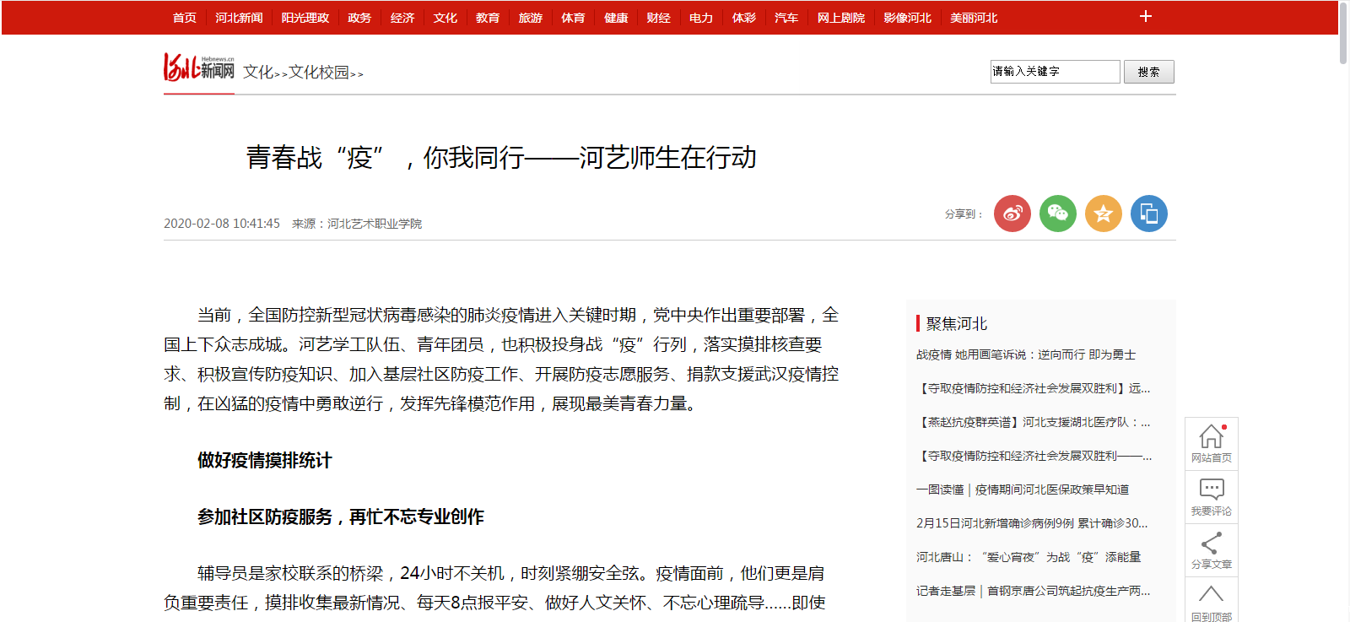Screen dimensions: 1350x622
Task: Click the Hebei News logo
Action: (x=199, y=68)
